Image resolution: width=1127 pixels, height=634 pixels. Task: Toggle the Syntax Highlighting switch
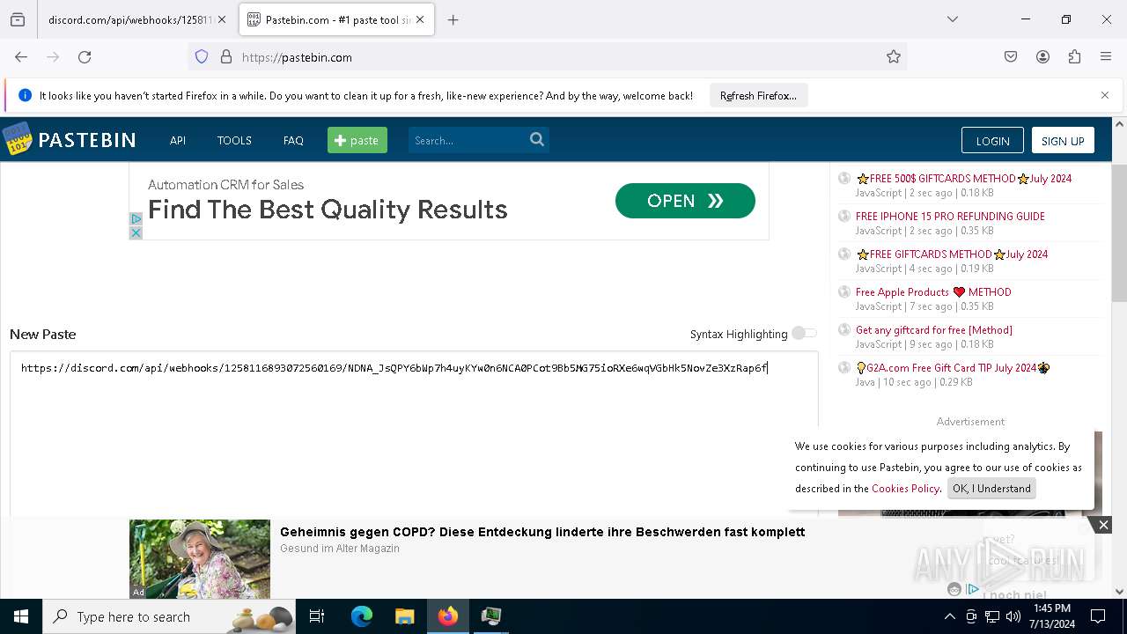tap(804, 333)
